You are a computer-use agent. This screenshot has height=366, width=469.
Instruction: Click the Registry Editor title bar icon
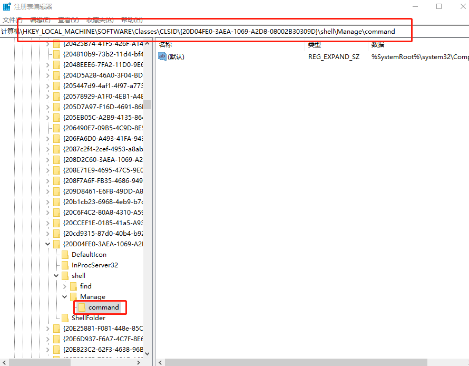7,6
